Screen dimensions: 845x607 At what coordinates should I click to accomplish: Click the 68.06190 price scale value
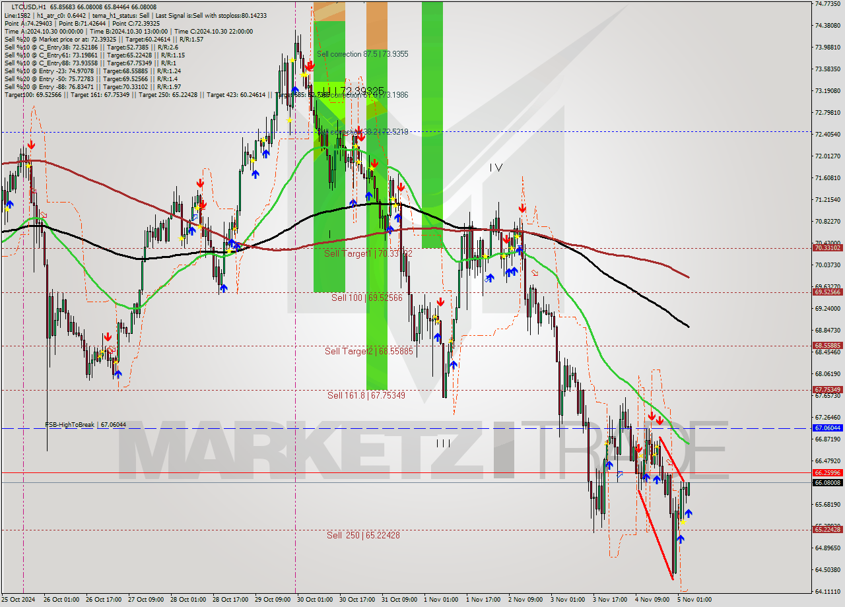point(827,373)
